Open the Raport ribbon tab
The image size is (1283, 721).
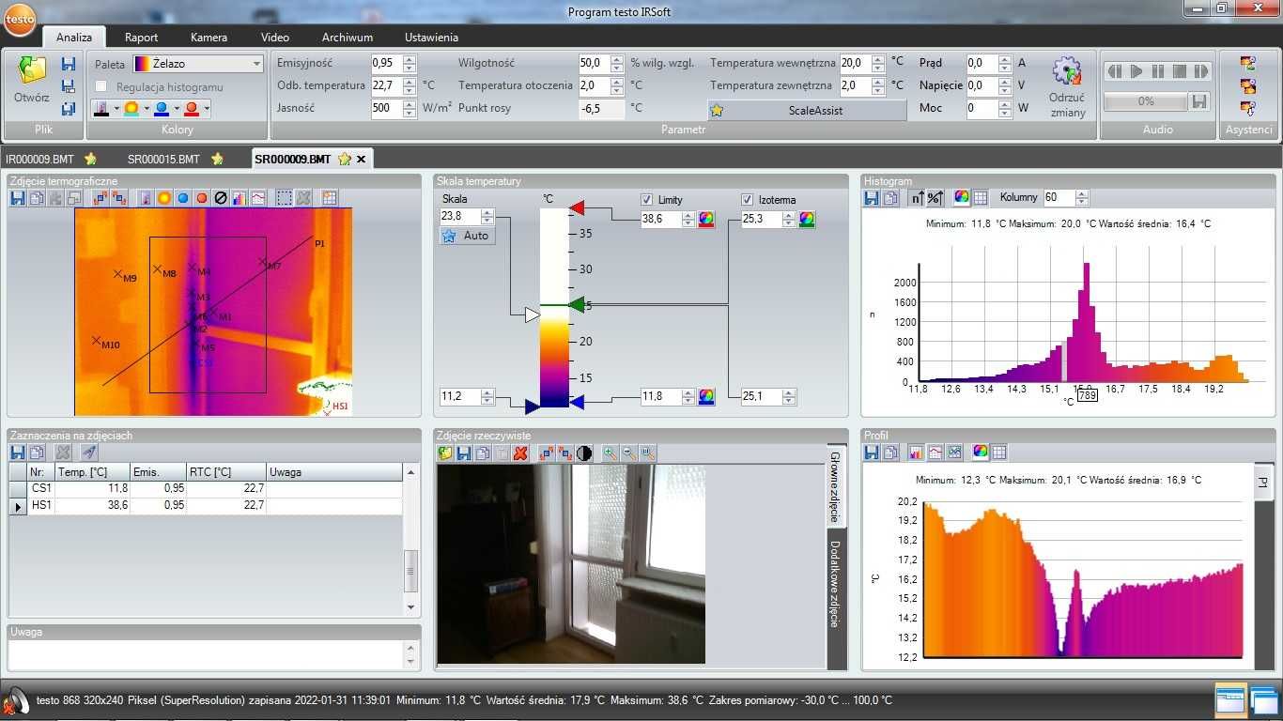[142, 38]
